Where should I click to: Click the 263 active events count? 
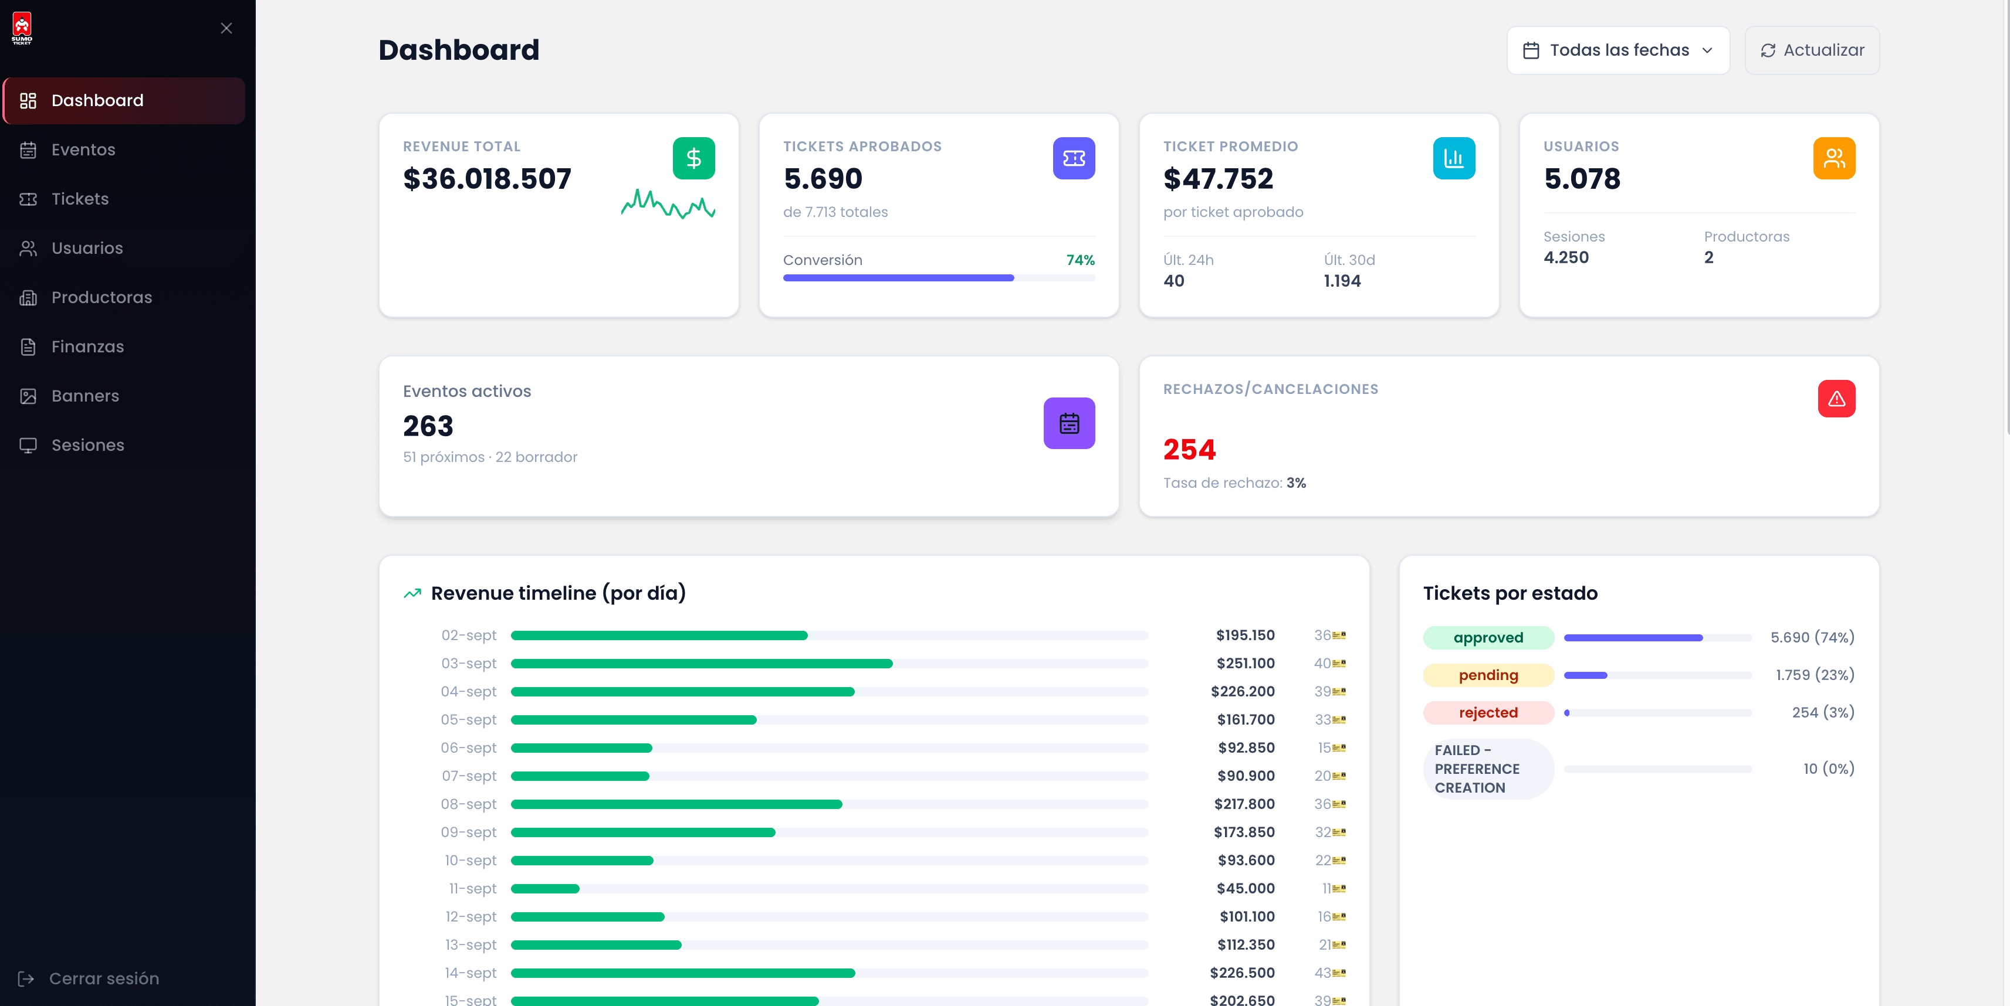(x=428, y=427)
